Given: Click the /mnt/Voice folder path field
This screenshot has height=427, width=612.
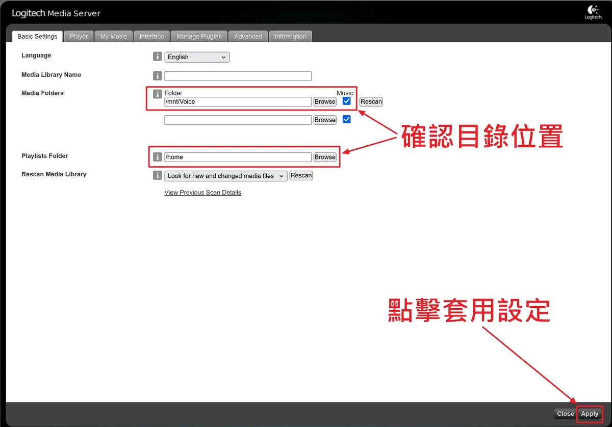Looking at the screenshot, I should click(x=238, y=101).
